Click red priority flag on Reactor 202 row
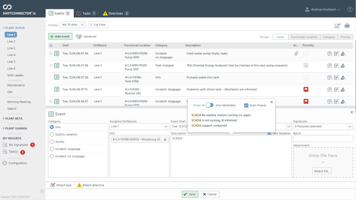356x200 pixels. [306, 89]
